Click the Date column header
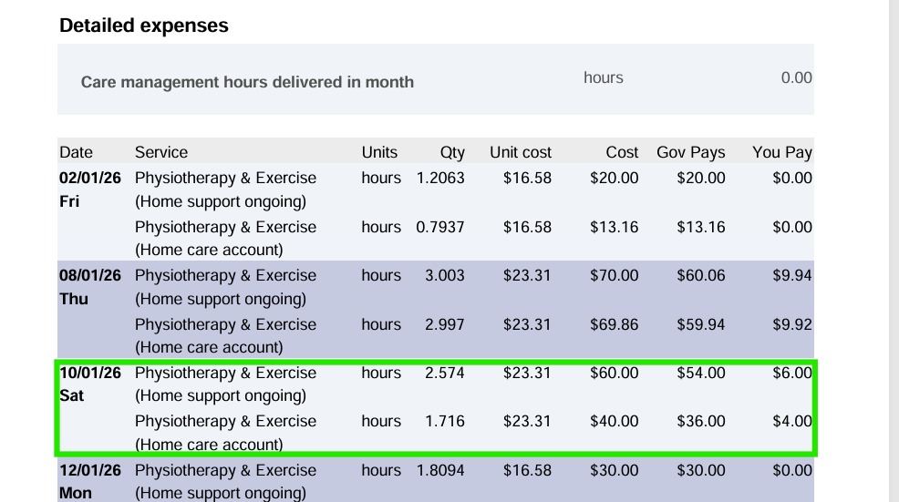This screenshot has width=899, height=502. coord(77,152)
